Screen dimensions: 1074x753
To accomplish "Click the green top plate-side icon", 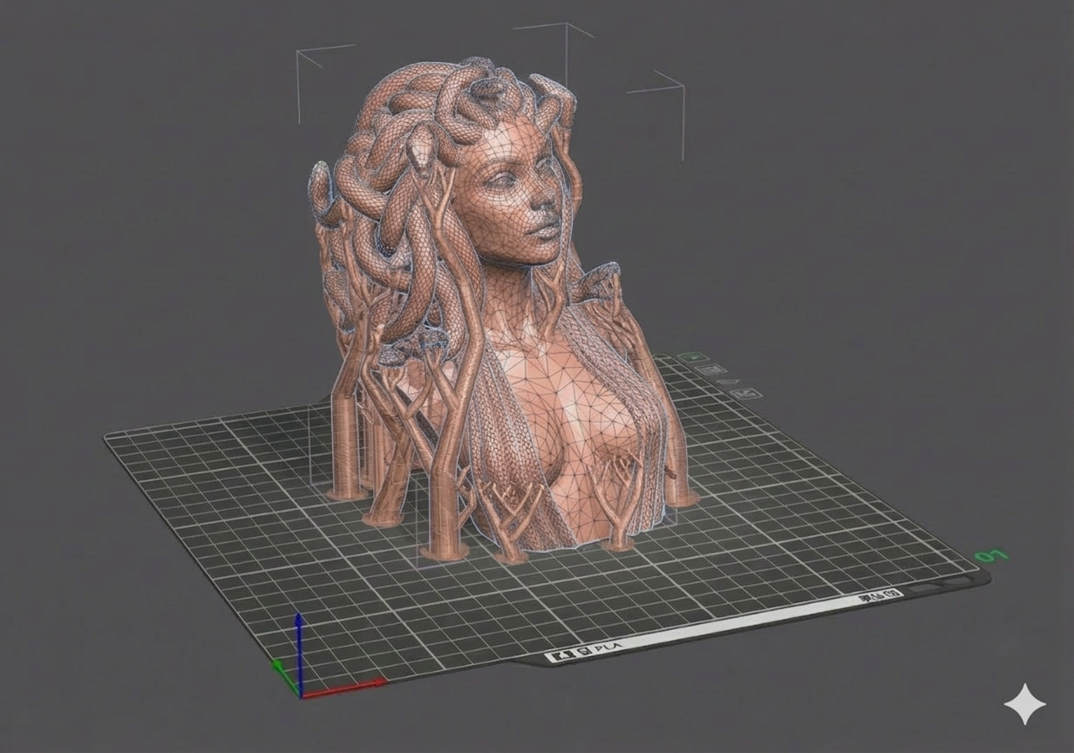I will point(692,356).
